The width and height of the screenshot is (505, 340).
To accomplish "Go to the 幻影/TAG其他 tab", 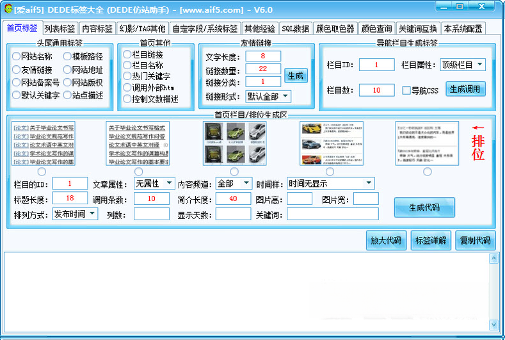I will 142,29.
